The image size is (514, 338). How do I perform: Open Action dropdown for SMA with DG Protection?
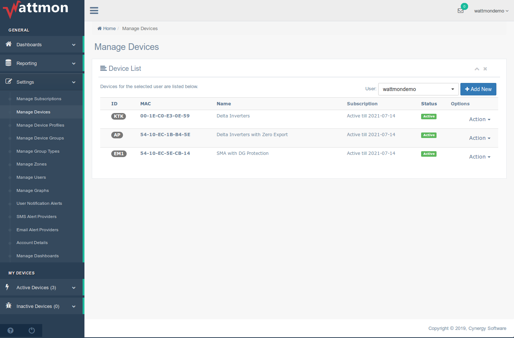(479, 157)
